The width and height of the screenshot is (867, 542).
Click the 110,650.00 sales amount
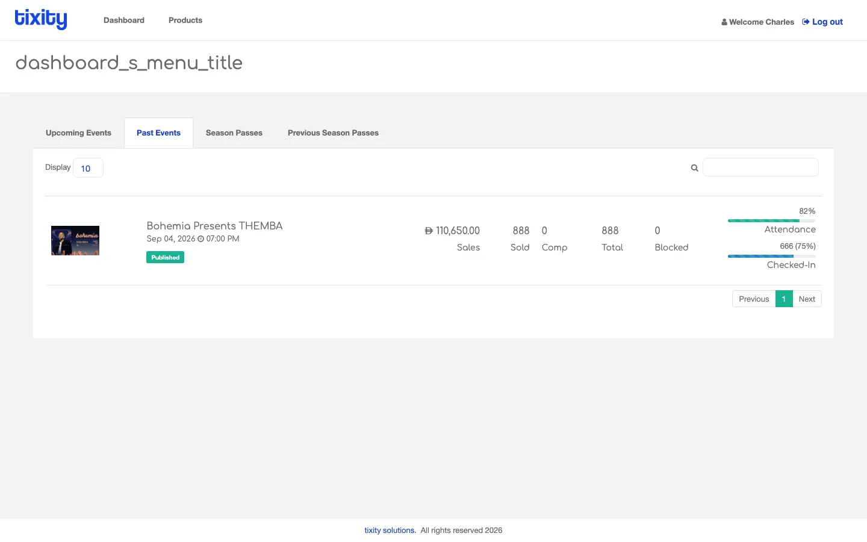point(458,231)
